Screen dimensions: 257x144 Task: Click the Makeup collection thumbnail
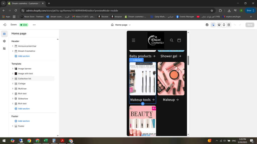171,79
